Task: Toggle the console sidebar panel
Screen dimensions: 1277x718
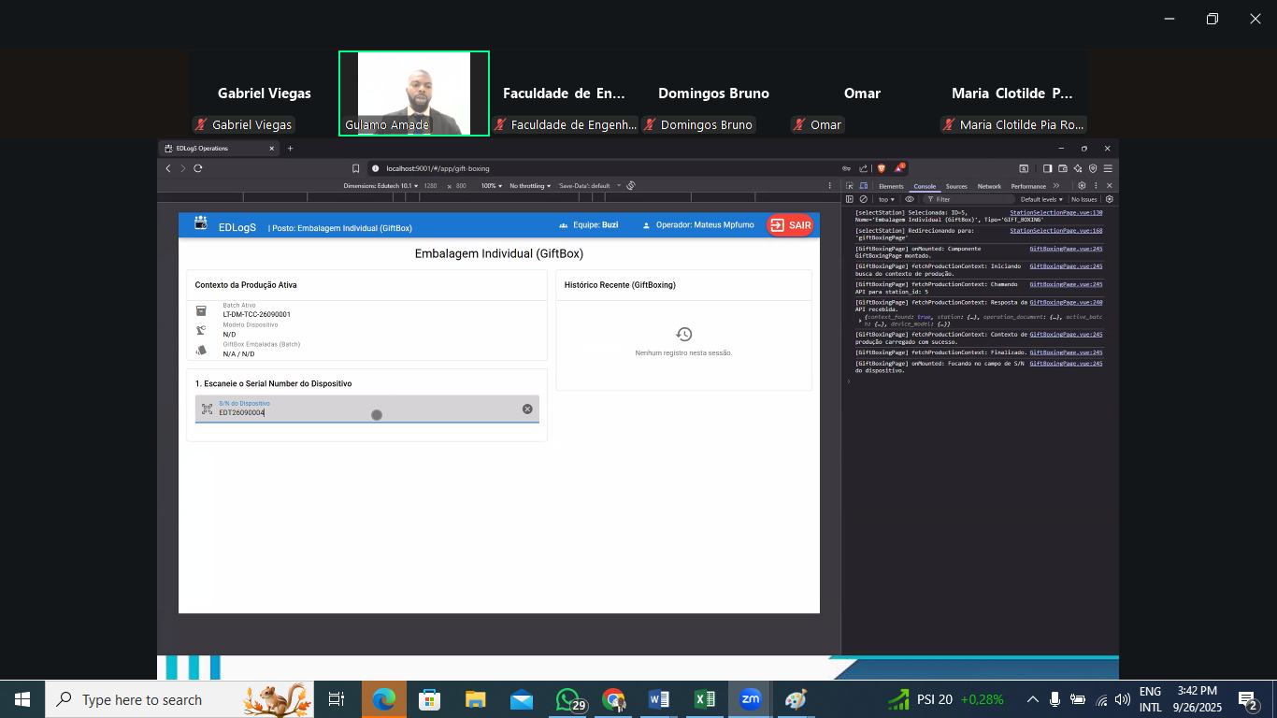Action: click(850, 199)
